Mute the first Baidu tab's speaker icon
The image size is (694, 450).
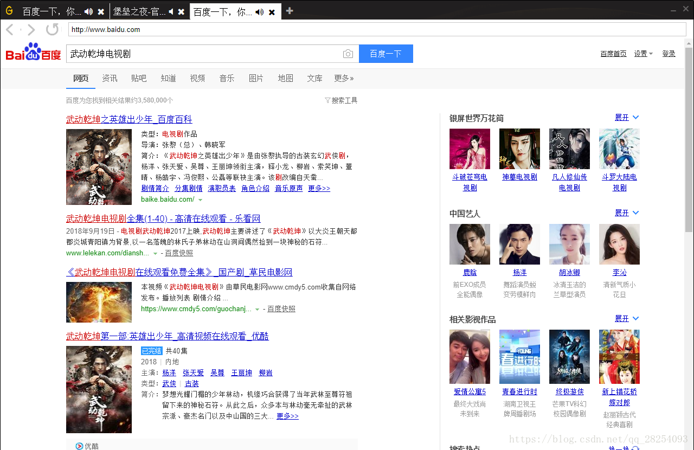pos(89,11)
